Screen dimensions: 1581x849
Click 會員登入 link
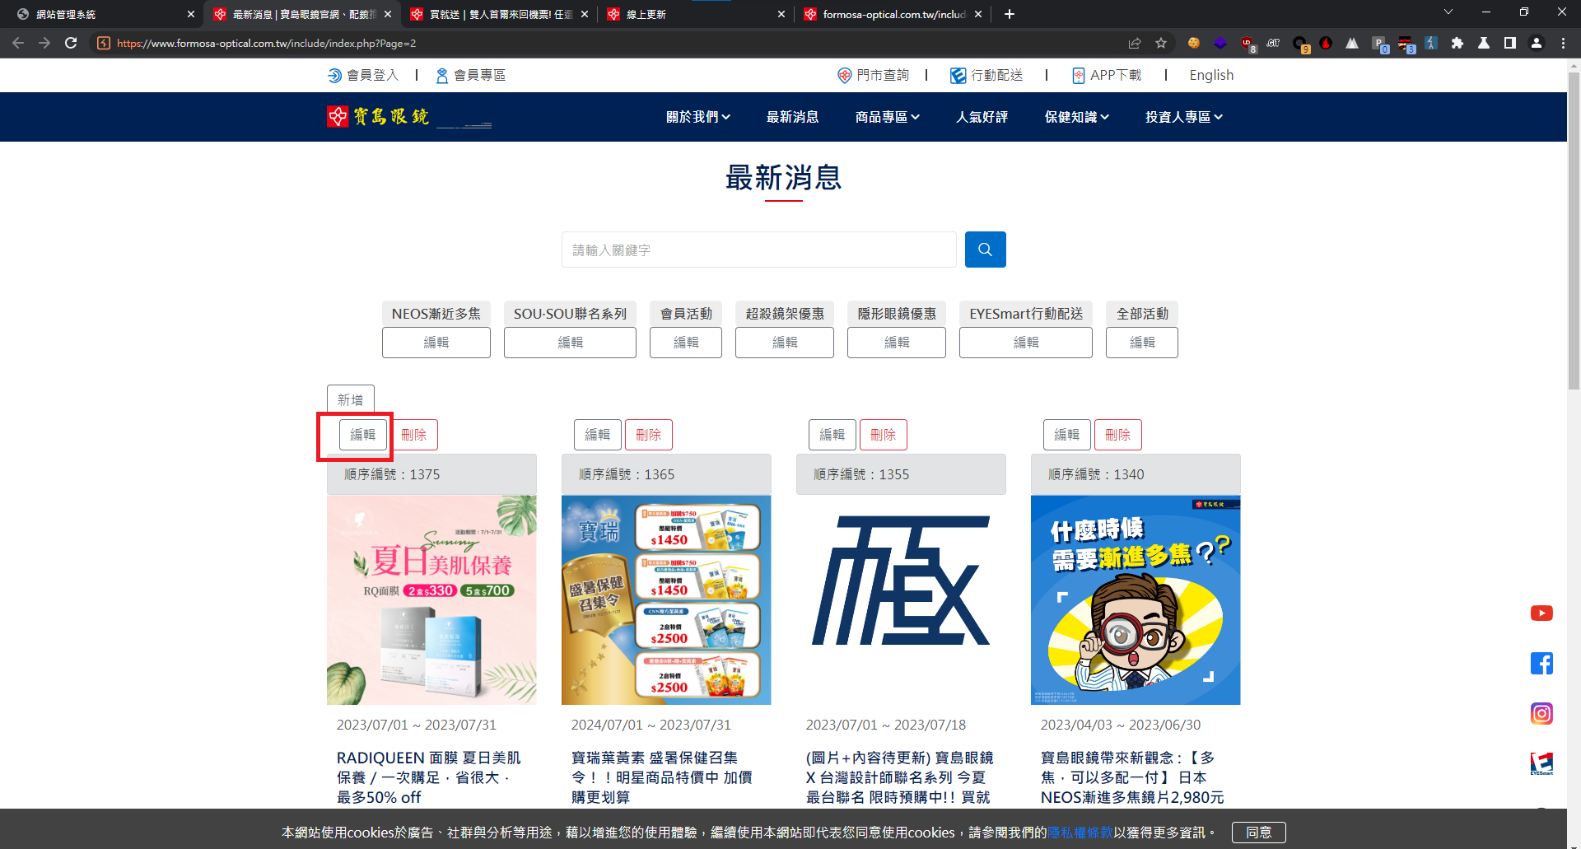coord(363,75)
